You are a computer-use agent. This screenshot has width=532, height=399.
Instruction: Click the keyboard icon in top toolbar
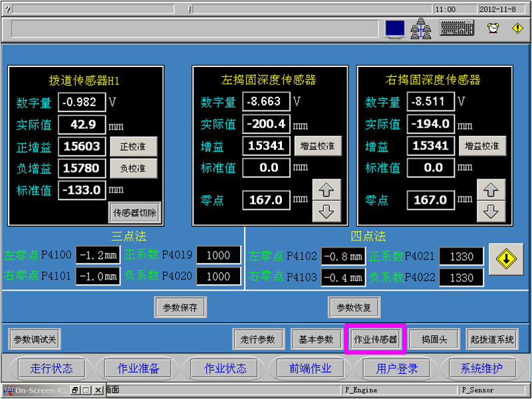click(x=457, y=29)
